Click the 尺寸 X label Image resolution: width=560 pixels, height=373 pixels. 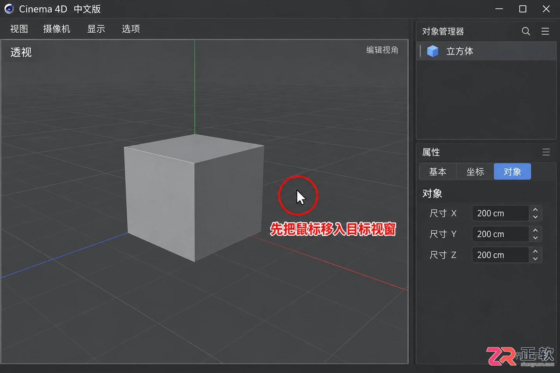(443, 213)
